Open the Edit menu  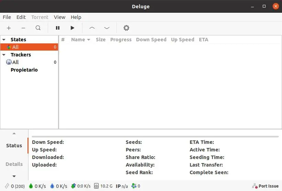click(21, 17)
